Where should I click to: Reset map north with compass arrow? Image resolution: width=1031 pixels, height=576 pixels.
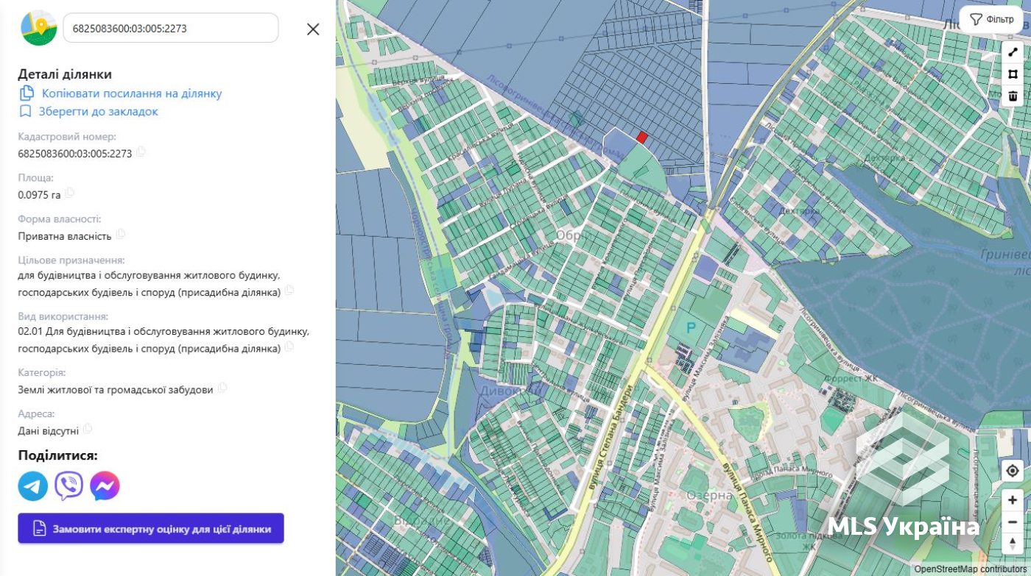point(1013,543)
